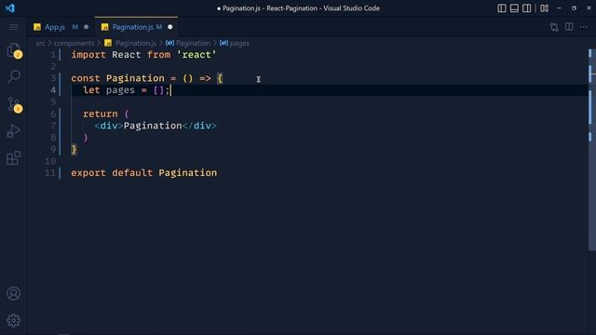This screenshot has height=335, width=596.
Task: Open the hamburger application menu
Action: [x=14, y=27]
